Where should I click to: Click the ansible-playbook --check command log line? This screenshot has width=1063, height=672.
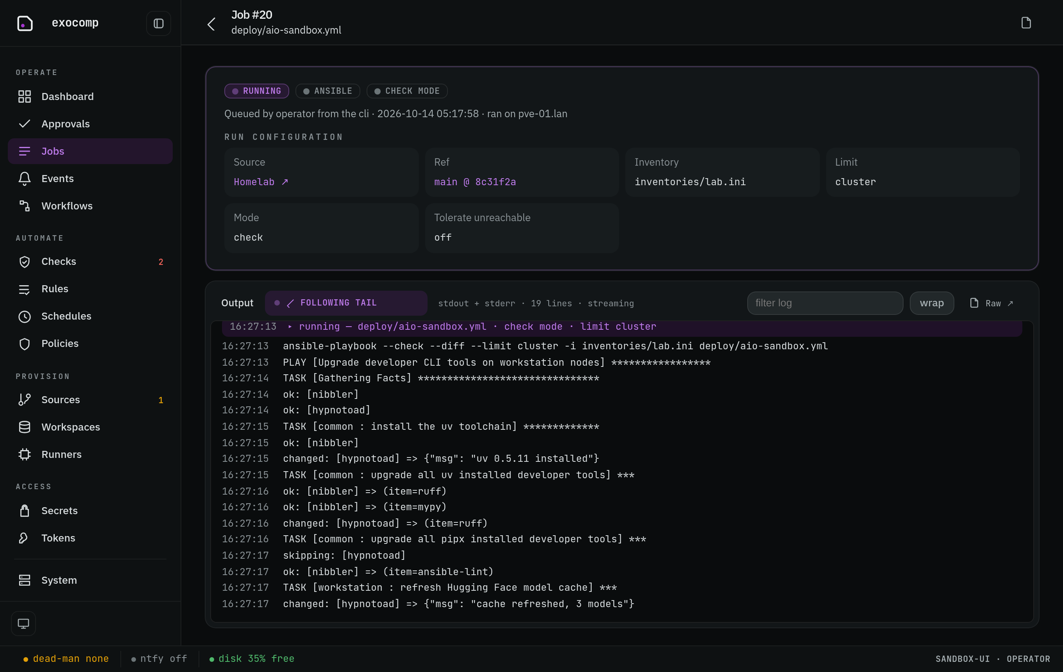(x=621, y=346)
